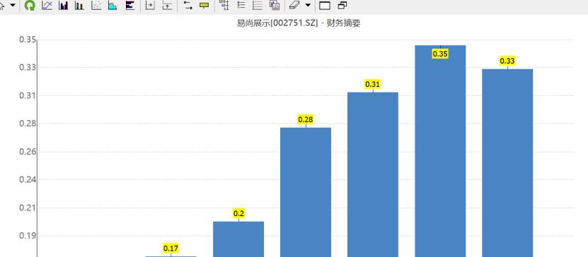Viewport: 588px width, 257px height.
Task: Switch to line chart type
Action: pos(47,5)
